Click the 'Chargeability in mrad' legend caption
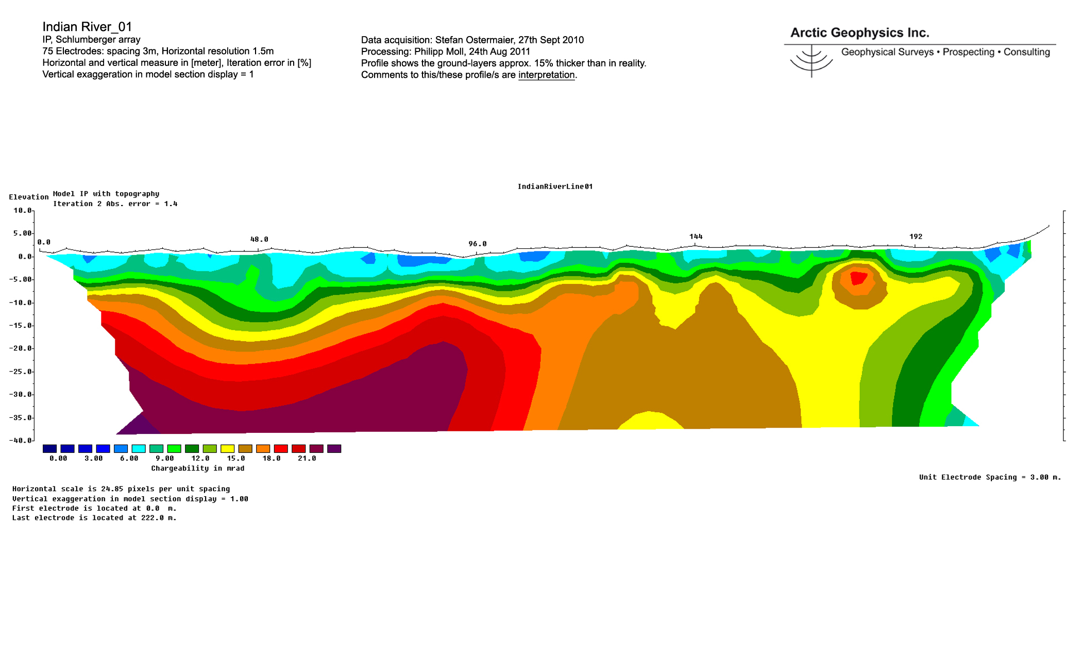This screenshot has height=657, width=1082. point(198,468)
